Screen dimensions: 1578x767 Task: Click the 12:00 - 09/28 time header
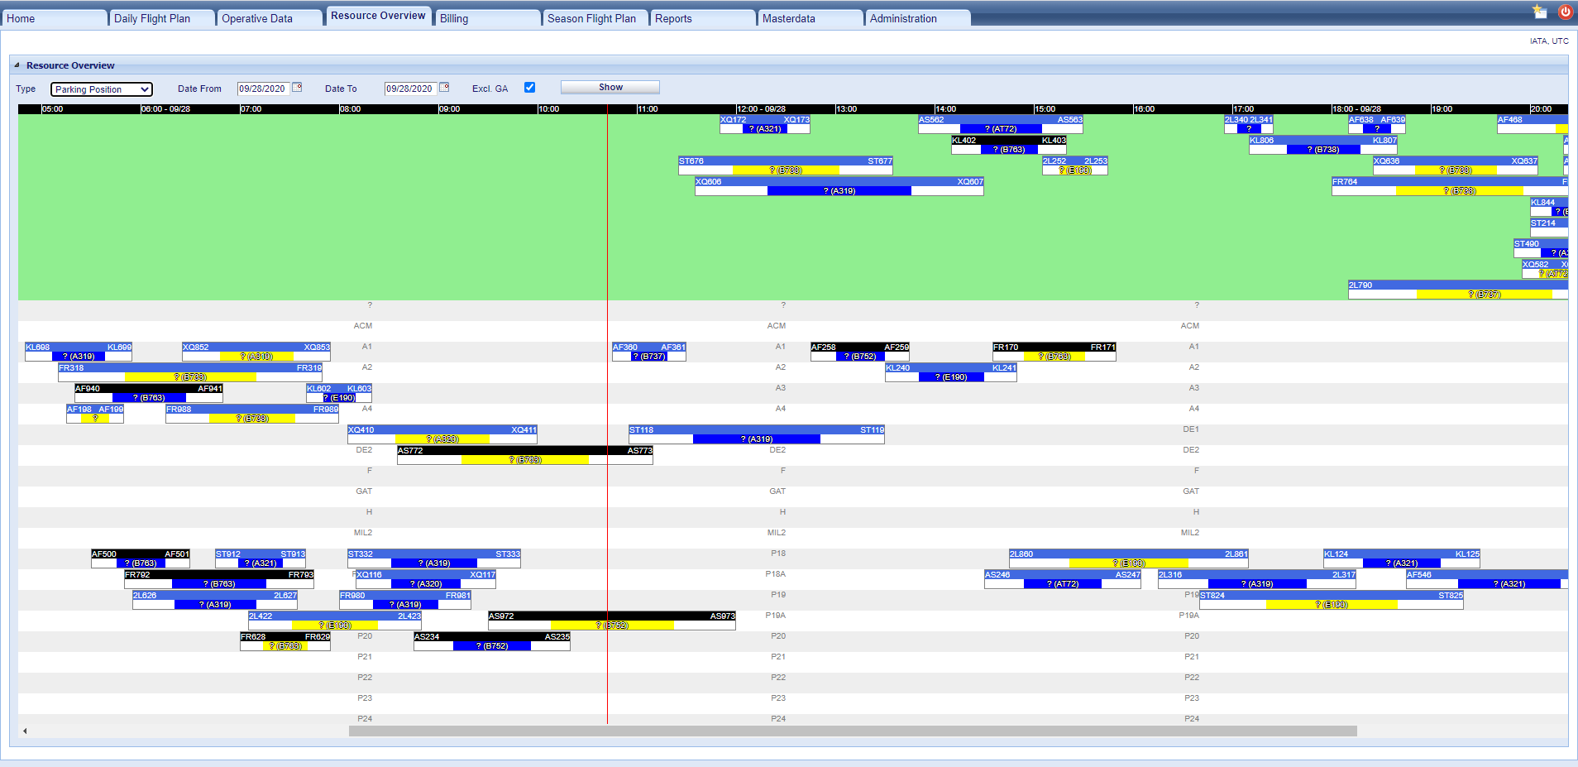[x=761, y=109]
